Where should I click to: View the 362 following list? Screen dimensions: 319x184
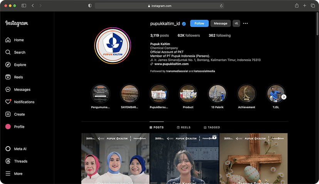(220, 35)
